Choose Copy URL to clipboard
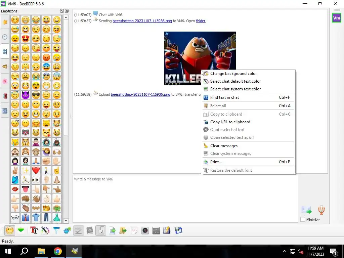 click(x=248, y=122)
